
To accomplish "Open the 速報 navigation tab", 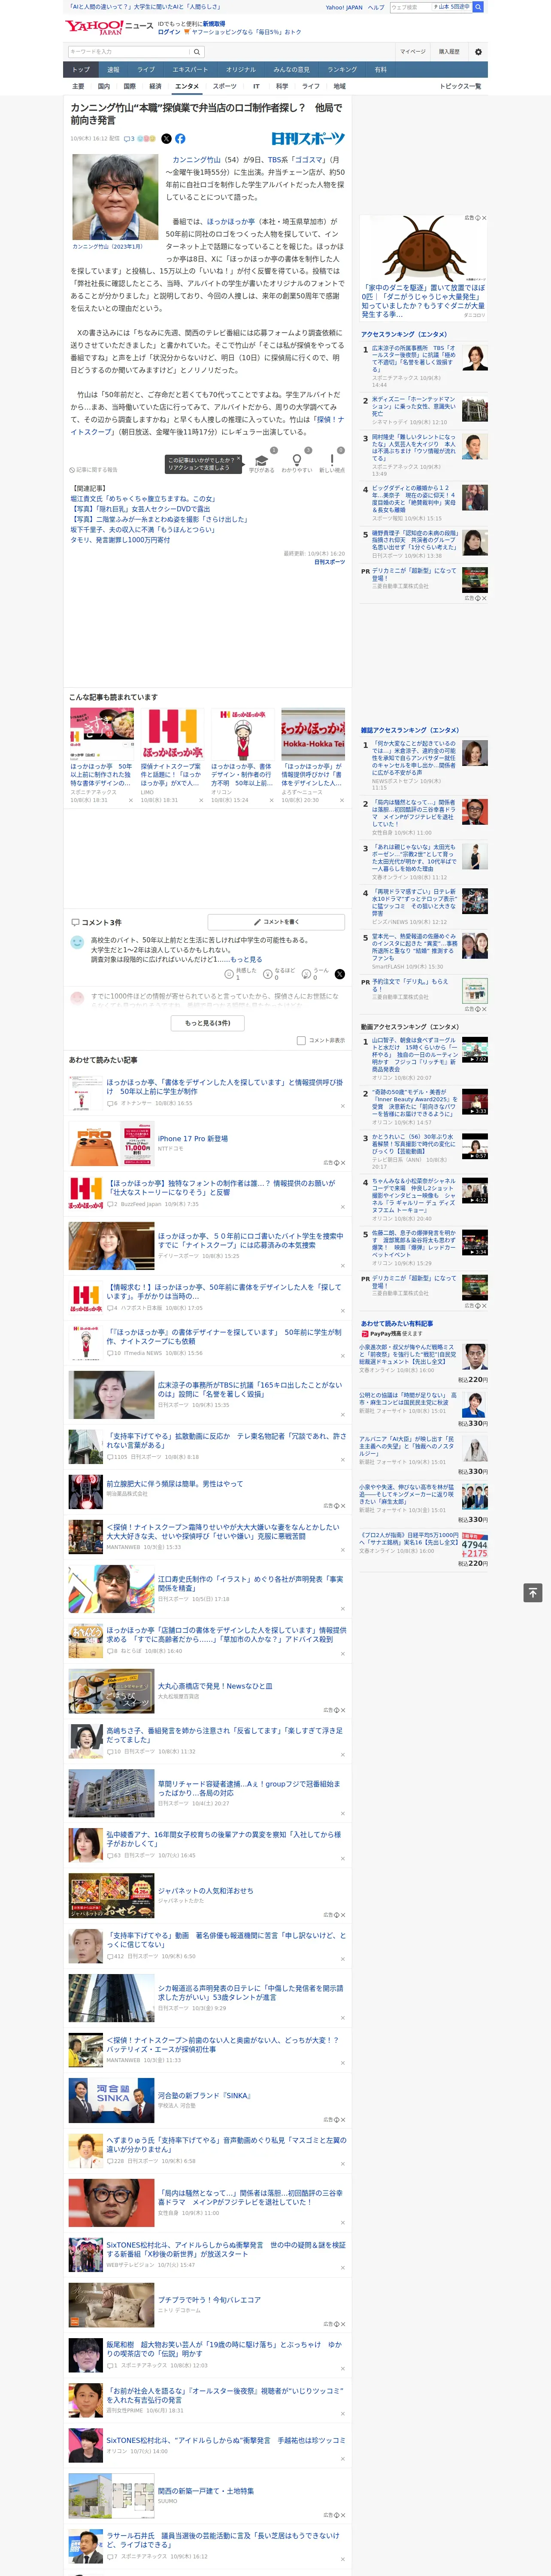I will click(113, 69).
